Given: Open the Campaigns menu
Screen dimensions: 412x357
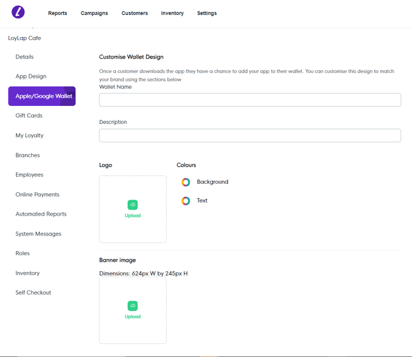Looking at the screenshot, I should [95, 13].
